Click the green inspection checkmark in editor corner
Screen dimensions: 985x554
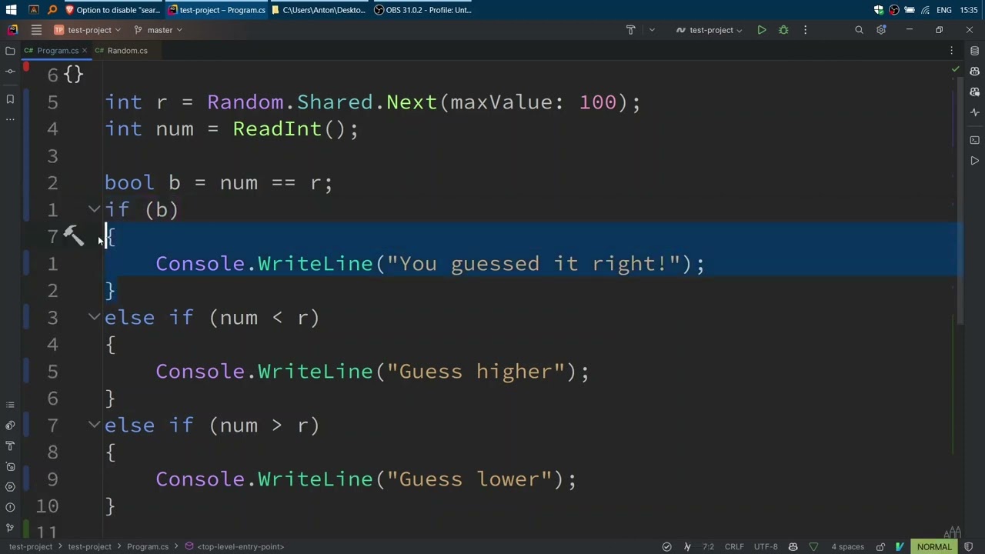pyautogui.click(x=956, y=69)
